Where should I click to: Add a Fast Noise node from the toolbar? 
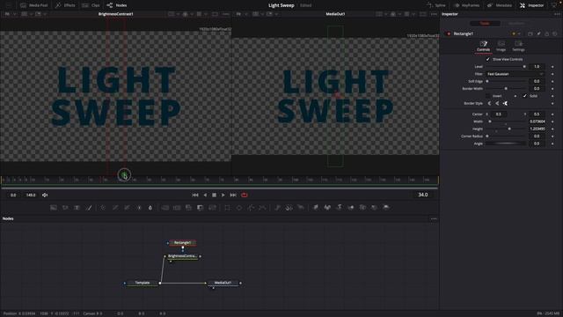65,208
